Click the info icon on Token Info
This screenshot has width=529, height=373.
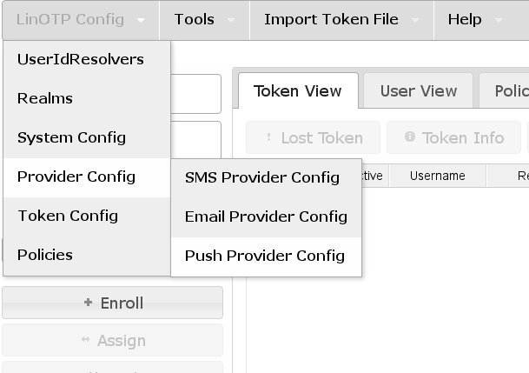(410, 137)
